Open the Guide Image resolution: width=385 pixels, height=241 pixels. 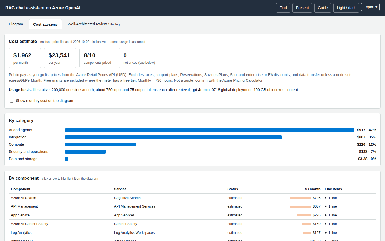[323, 8]
